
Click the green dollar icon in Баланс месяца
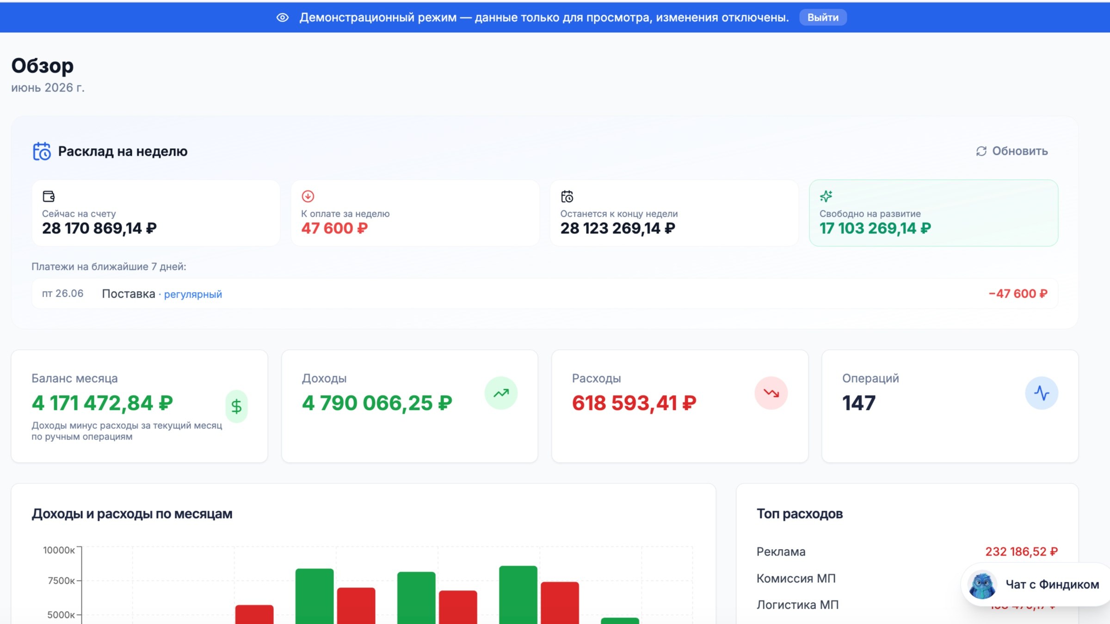click(x=236, y=406)
